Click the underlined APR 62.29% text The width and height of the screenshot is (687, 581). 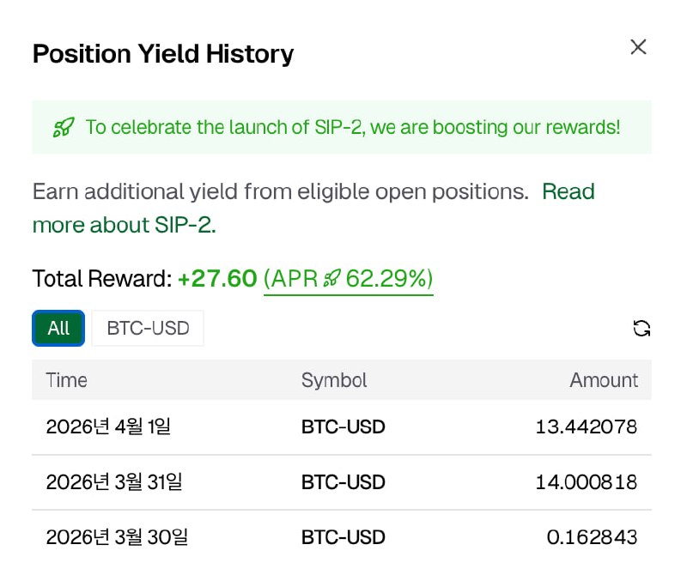[348, 279]
